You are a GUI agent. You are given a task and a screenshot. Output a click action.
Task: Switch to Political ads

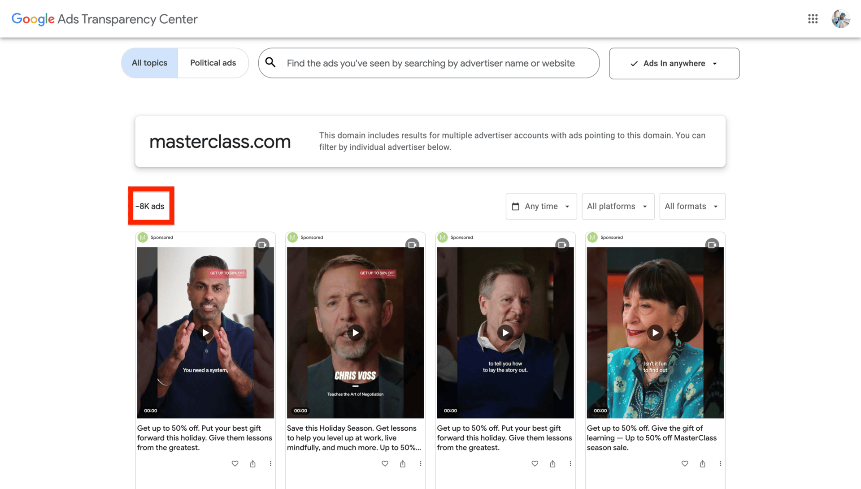coord(213,63)
